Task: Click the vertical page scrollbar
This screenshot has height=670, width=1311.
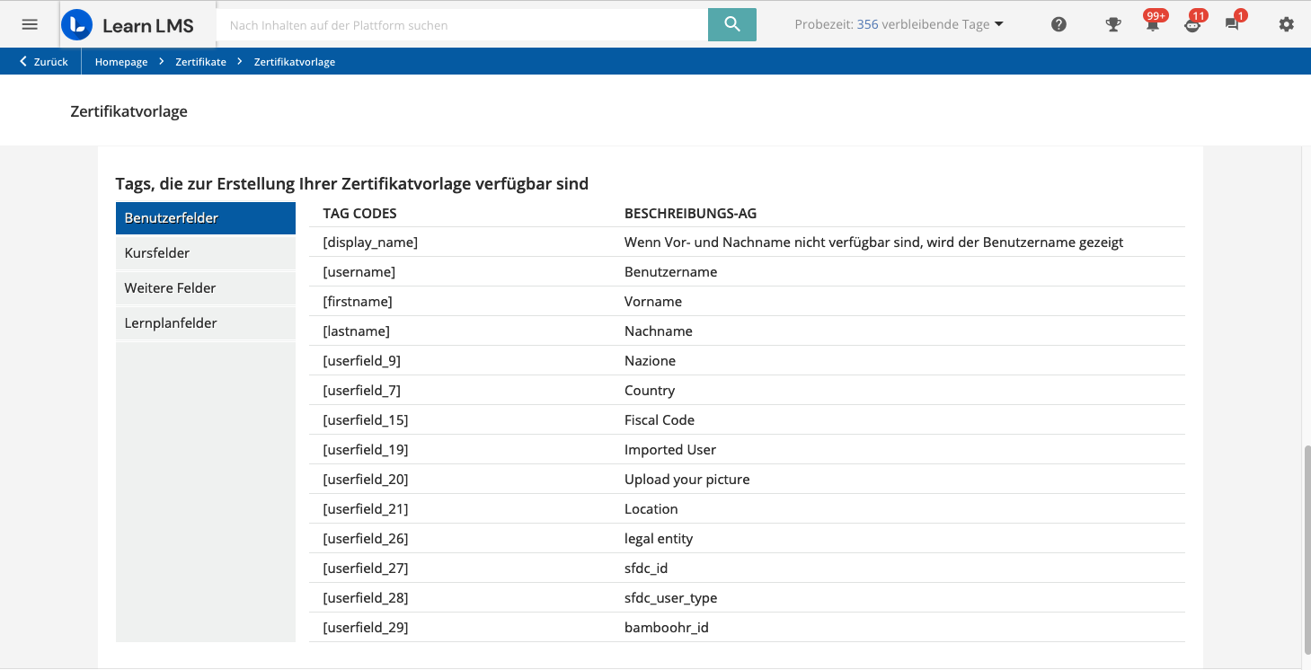Action: pyautogui.click(x=1306, y=548)
